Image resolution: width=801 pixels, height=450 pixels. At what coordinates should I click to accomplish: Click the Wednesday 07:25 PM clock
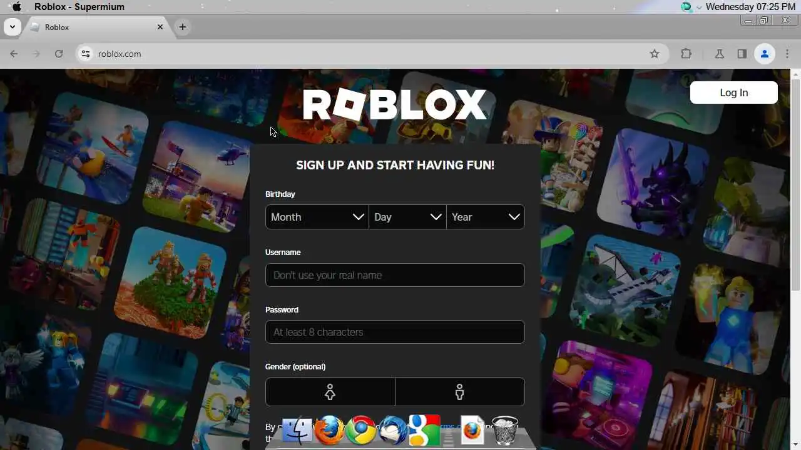750,7
